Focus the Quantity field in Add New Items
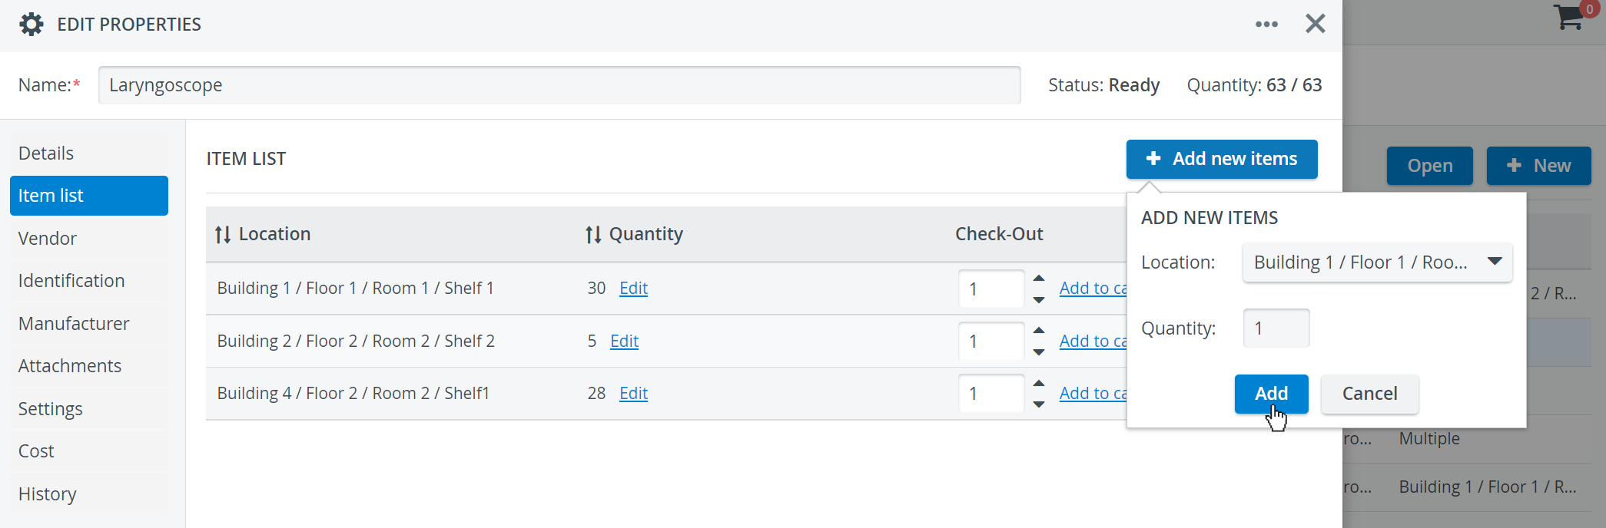Screen dimensions: 1606x528 pos(1276,328)
